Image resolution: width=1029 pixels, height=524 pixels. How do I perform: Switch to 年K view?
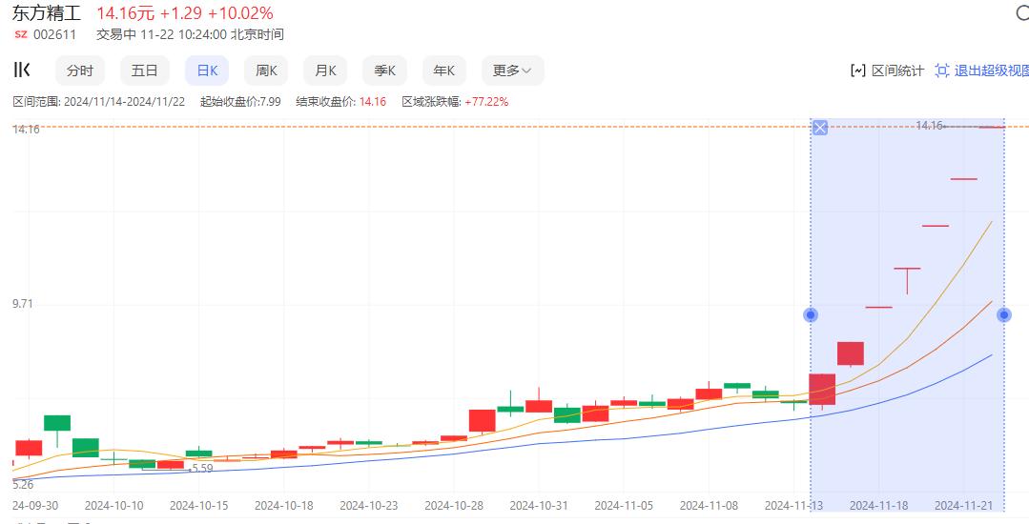point(443,71)
